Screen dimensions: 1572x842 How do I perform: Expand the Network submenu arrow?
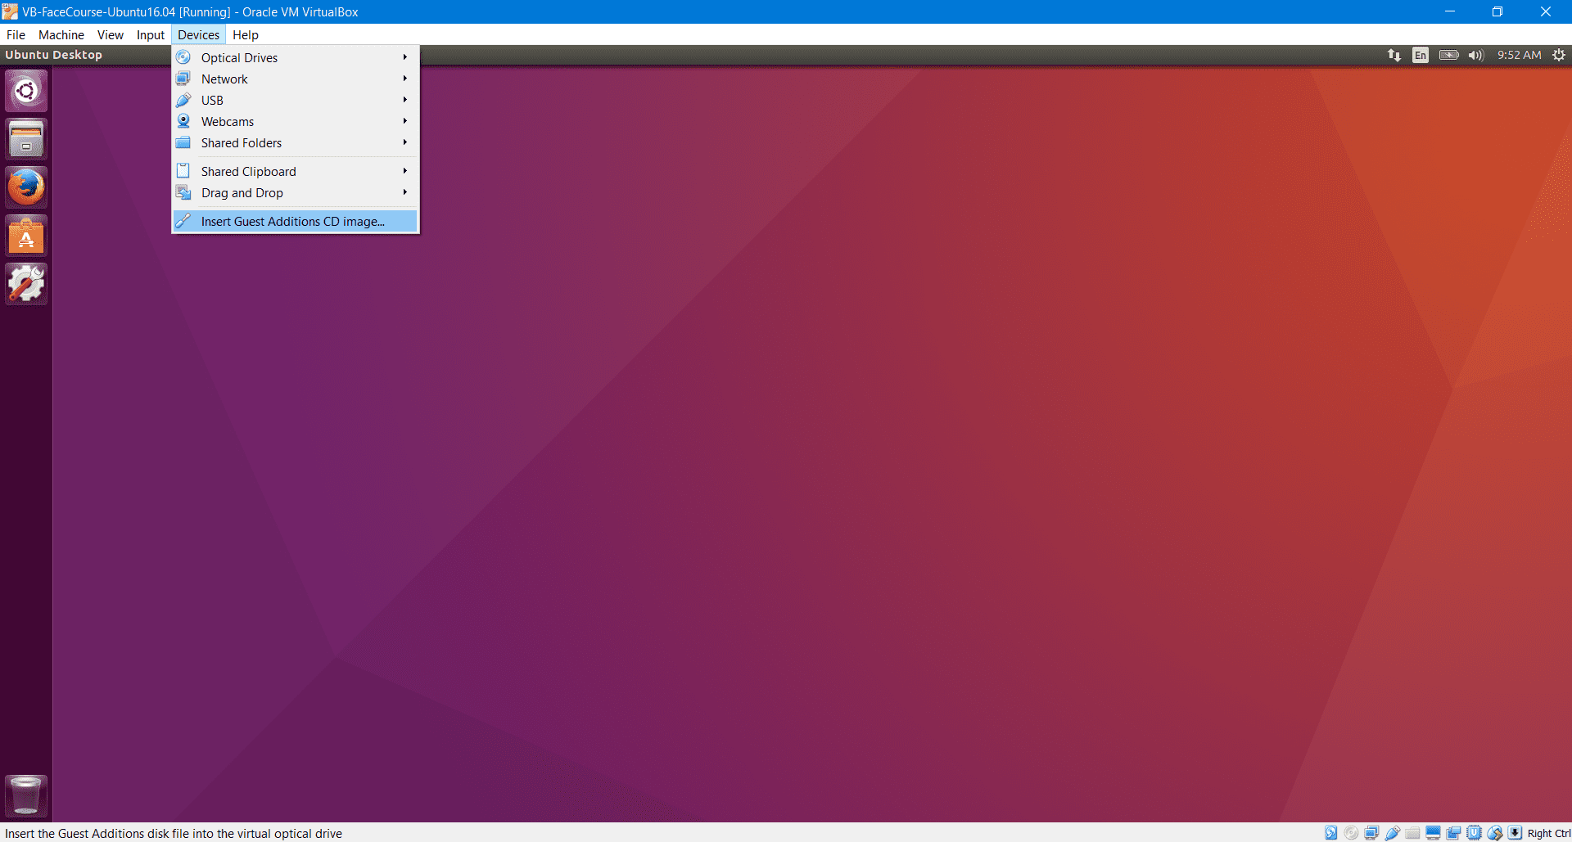click(x=404, y=79)
